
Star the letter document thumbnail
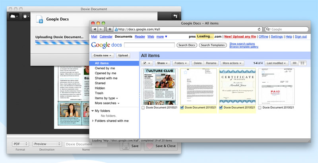tap(185, 72)
